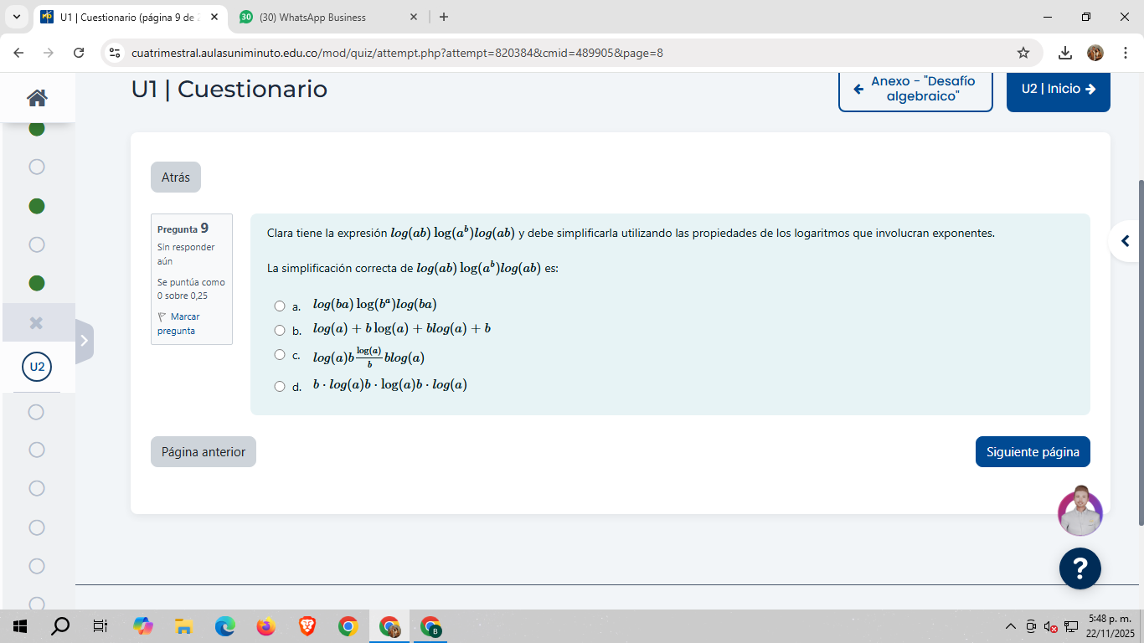
Task: Expand the left sidebar drawer arrow
Action: pos(84,341)
